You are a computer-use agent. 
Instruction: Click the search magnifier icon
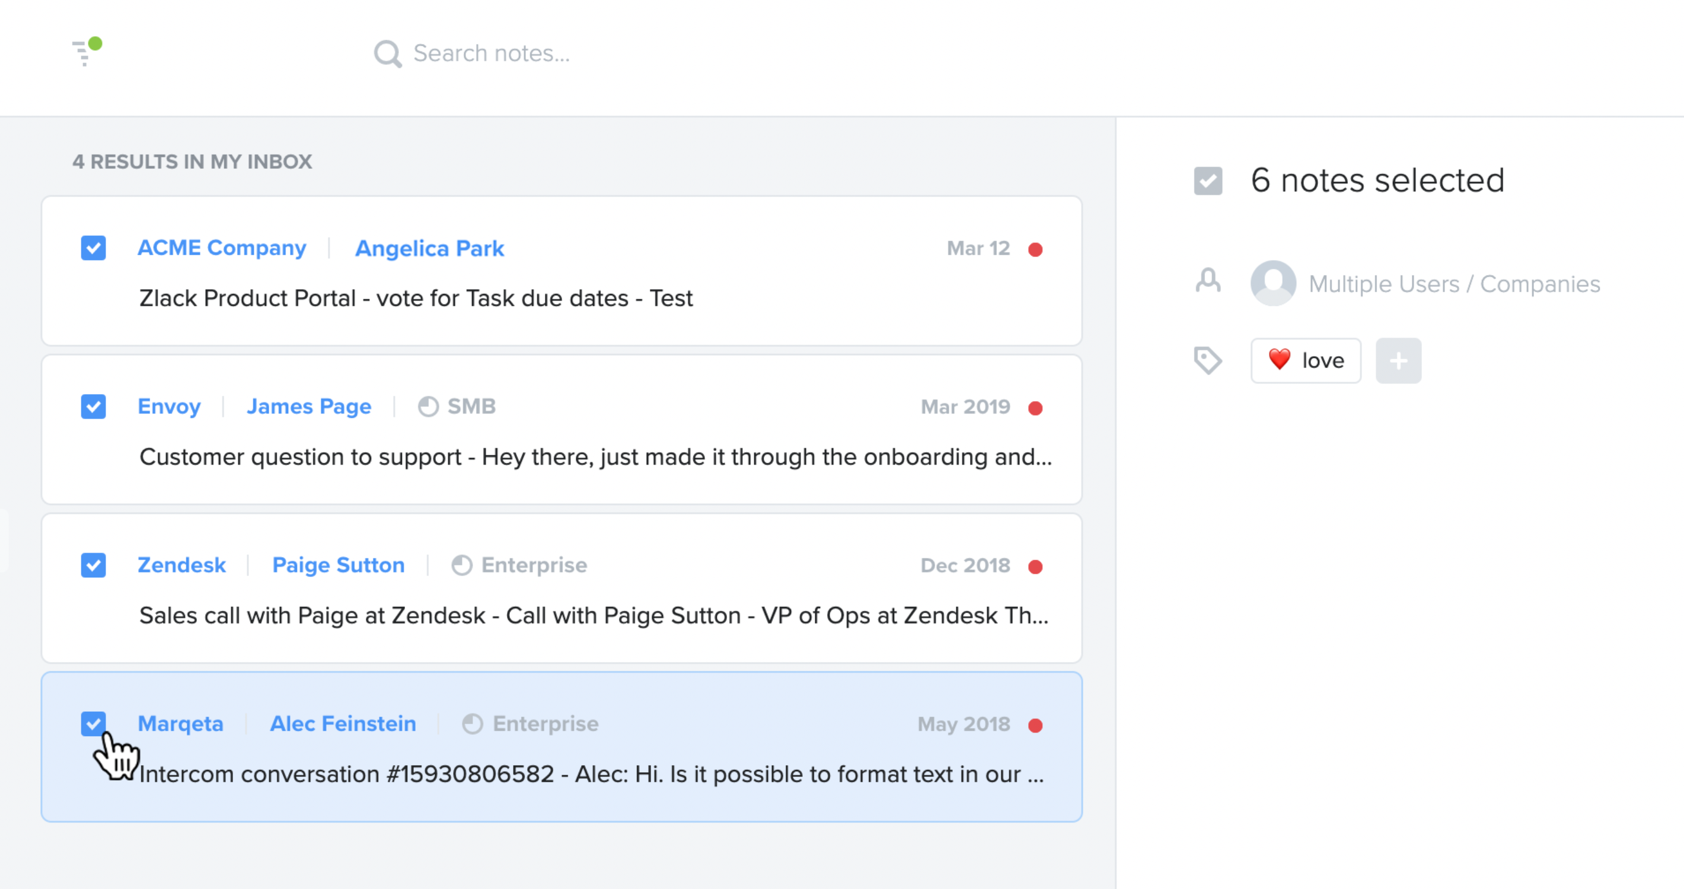pos(388,53)
